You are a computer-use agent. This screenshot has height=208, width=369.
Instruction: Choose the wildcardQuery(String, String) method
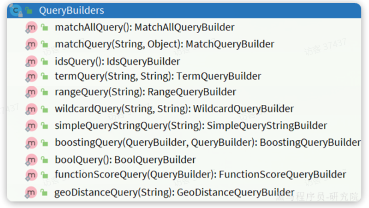[174, 109]
